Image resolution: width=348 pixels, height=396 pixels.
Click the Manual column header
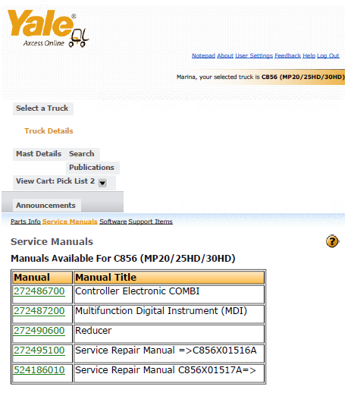pos(42,278)
